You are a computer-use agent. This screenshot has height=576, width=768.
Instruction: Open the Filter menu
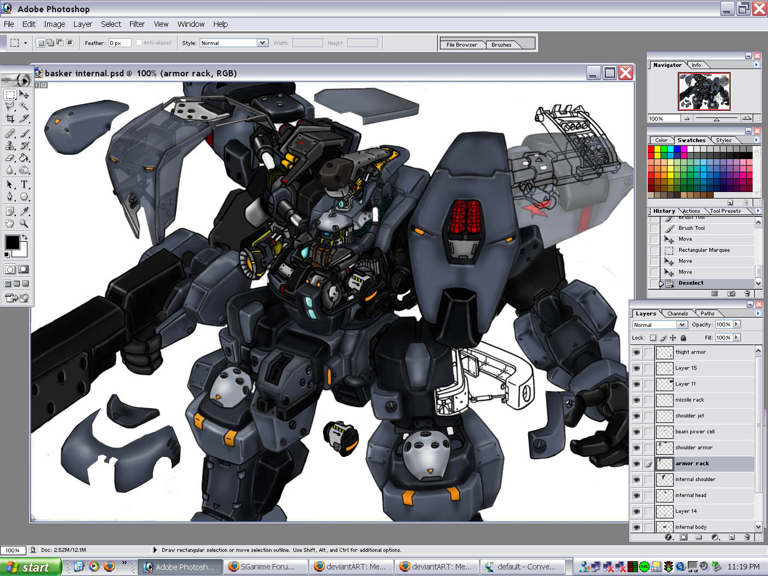137,24
